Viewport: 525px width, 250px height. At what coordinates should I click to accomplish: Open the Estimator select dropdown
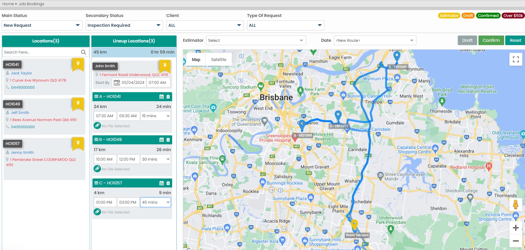255,40
